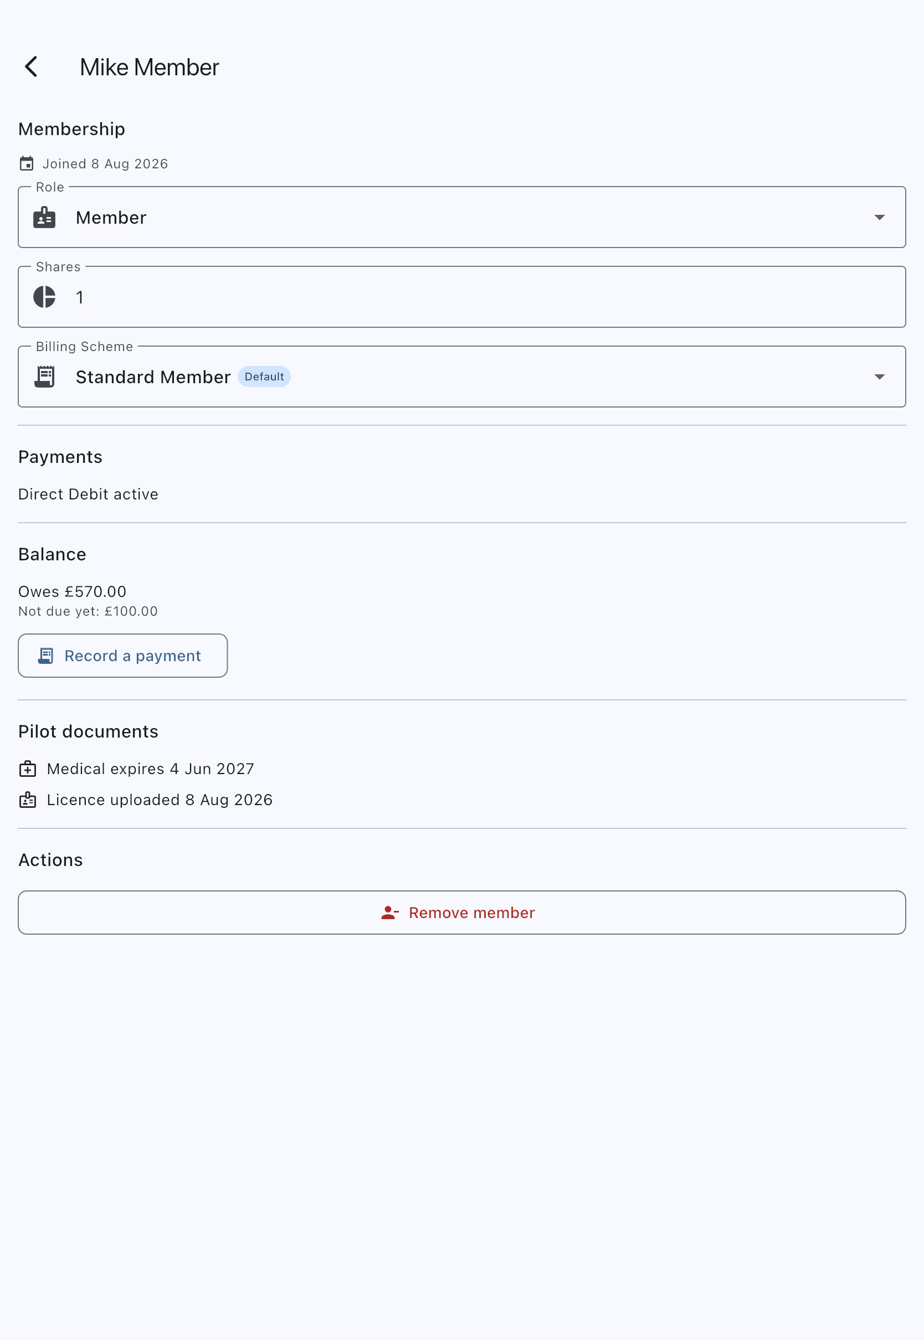This screenshot has width=924, height=1340.
Task: Click the badge icon in Role field
Action: [44, 218]
